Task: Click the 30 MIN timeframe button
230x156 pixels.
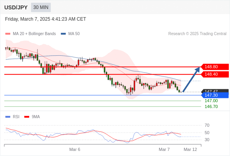Action: (41, 7)
